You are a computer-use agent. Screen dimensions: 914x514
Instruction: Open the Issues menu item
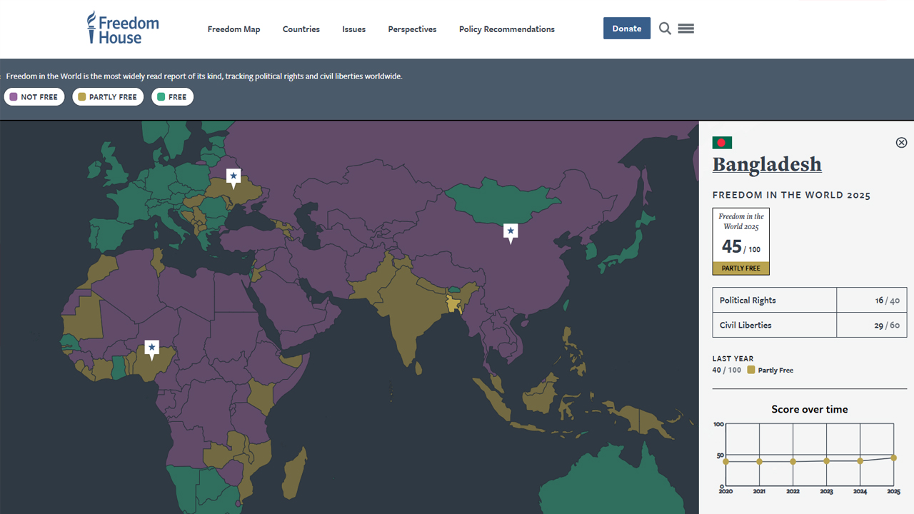[353, 29]
